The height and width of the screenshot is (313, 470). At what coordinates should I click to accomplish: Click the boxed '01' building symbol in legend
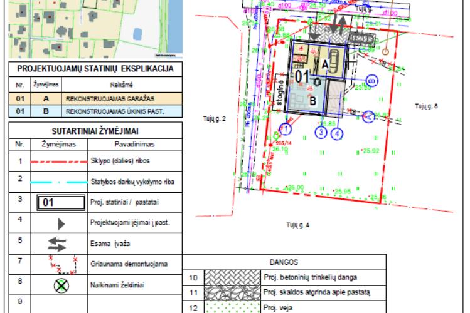[x=61, y=203]
